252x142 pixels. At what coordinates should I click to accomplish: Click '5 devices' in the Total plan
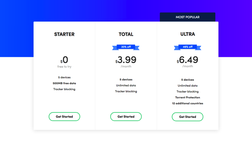(x=126, y=80)
